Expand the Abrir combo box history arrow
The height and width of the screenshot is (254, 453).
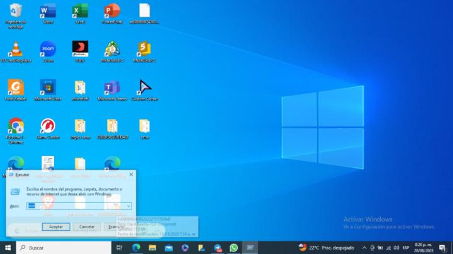coord(128,206)
